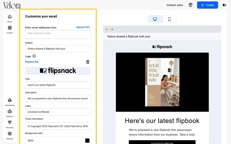Delete logo with trash icon
Image resolution: width=231 pixels, height=144 pixels.
88,62
